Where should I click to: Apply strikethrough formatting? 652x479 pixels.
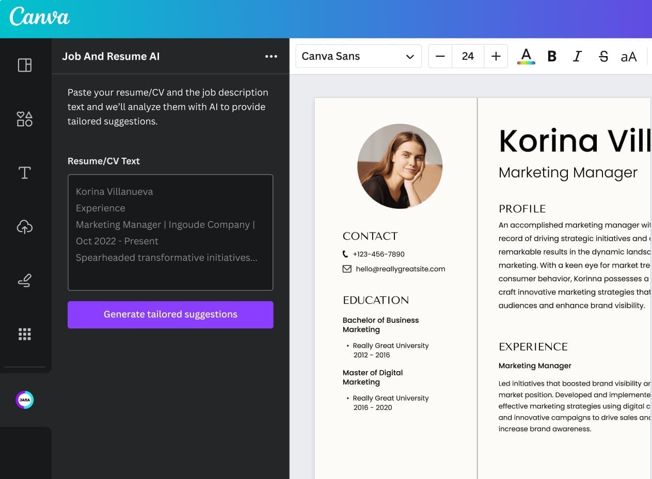tap(603, 56)
